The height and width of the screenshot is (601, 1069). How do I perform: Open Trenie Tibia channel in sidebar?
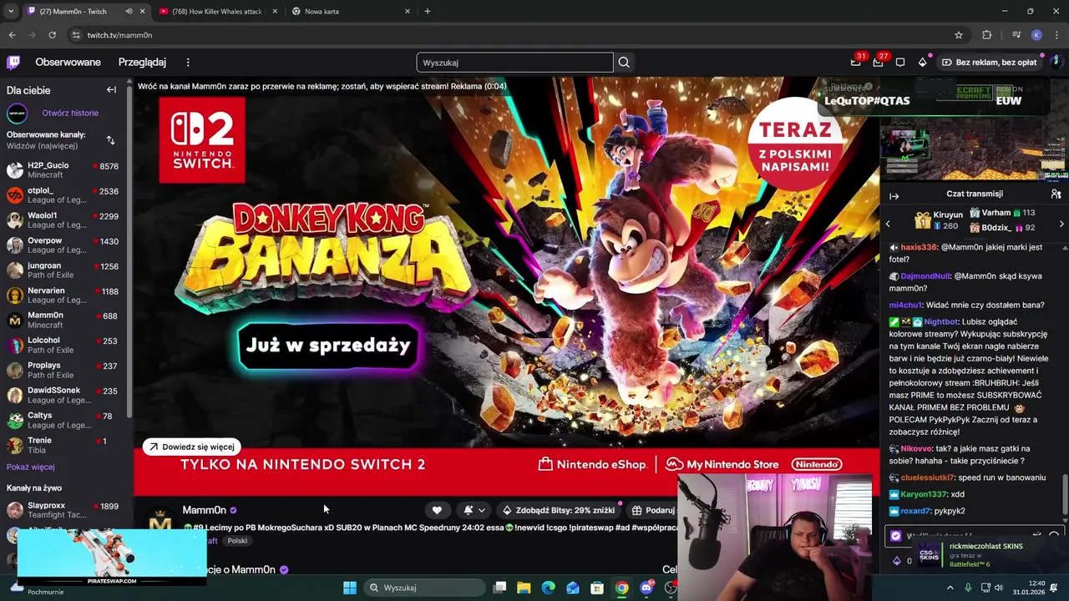click(63, 445)
